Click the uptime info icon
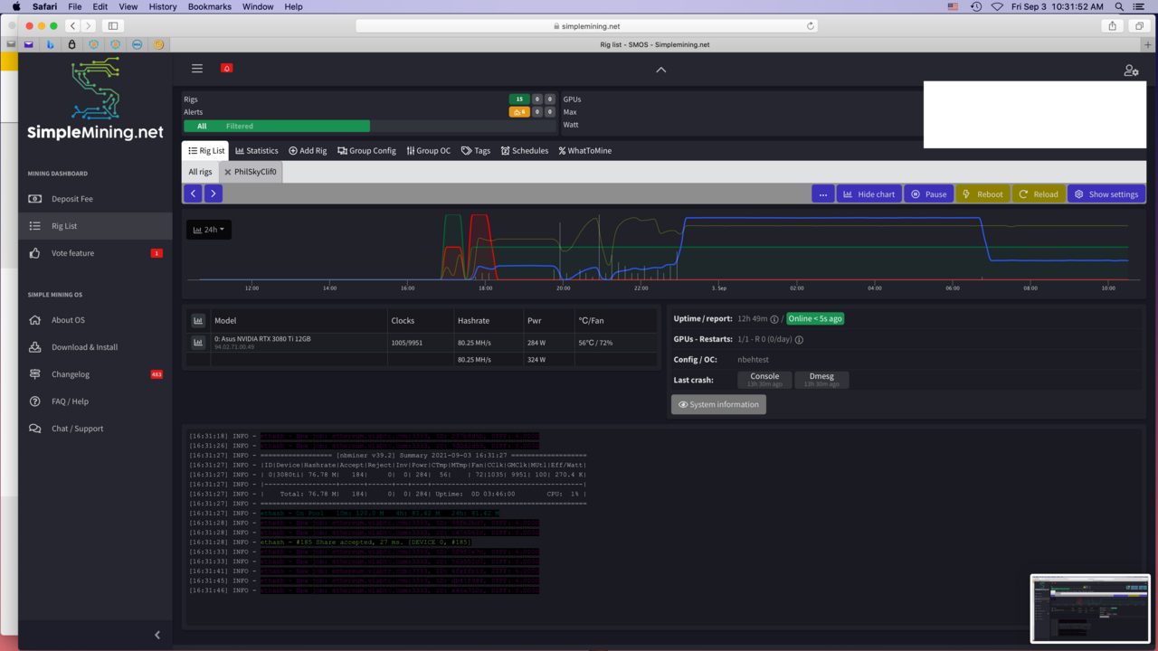 pos(774,319)
